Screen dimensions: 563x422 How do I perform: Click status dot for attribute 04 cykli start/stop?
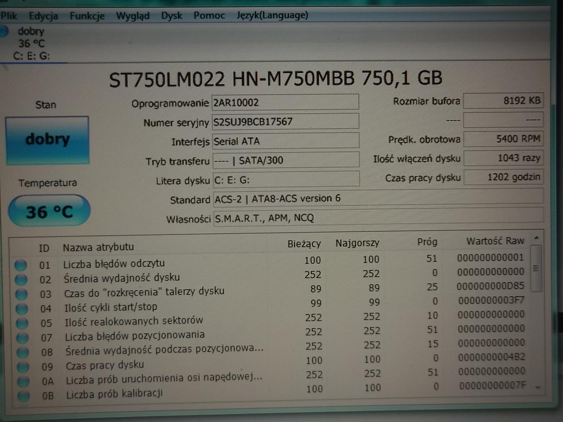22,309
